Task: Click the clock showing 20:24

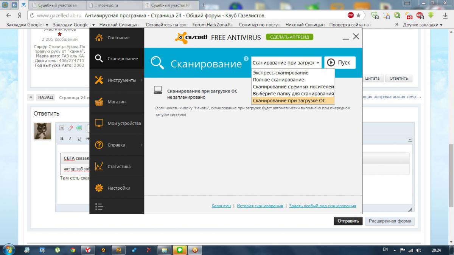Action: [436, 250]
